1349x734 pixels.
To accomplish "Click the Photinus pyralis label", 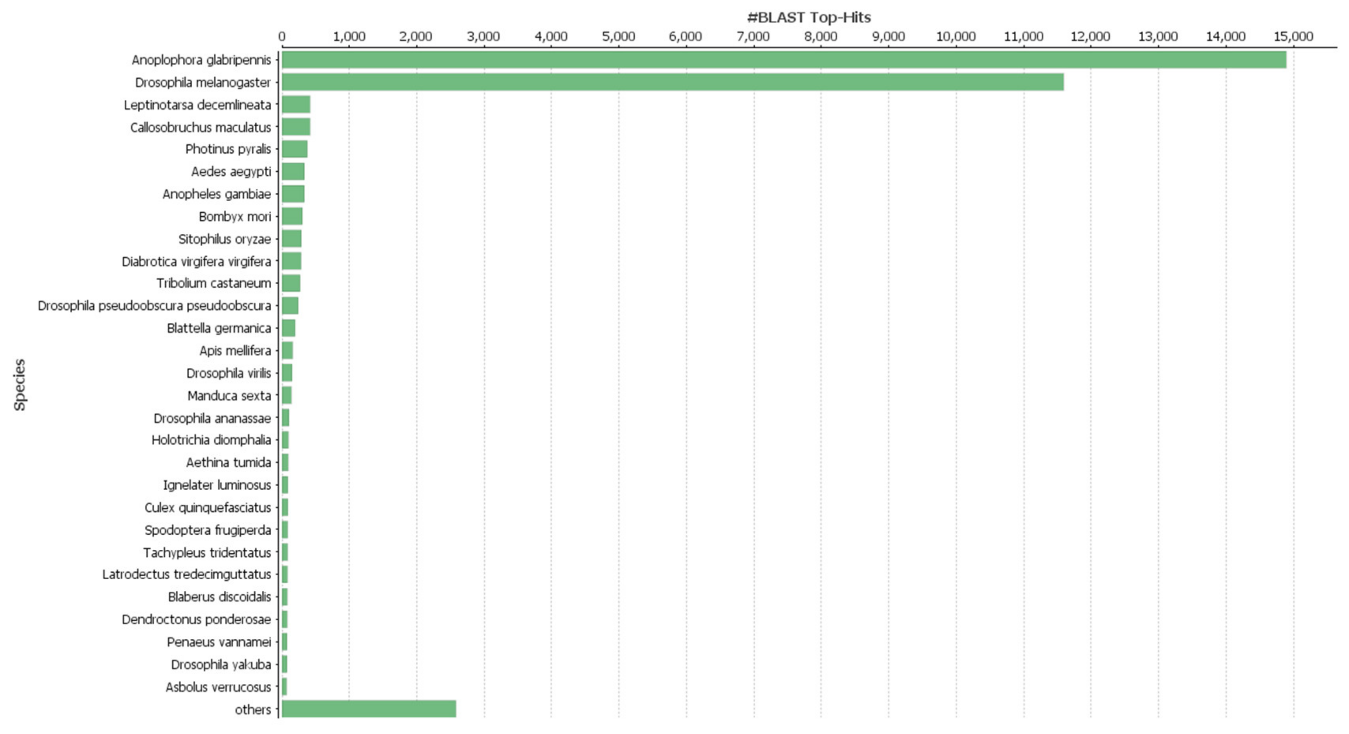I will point(228,150).
